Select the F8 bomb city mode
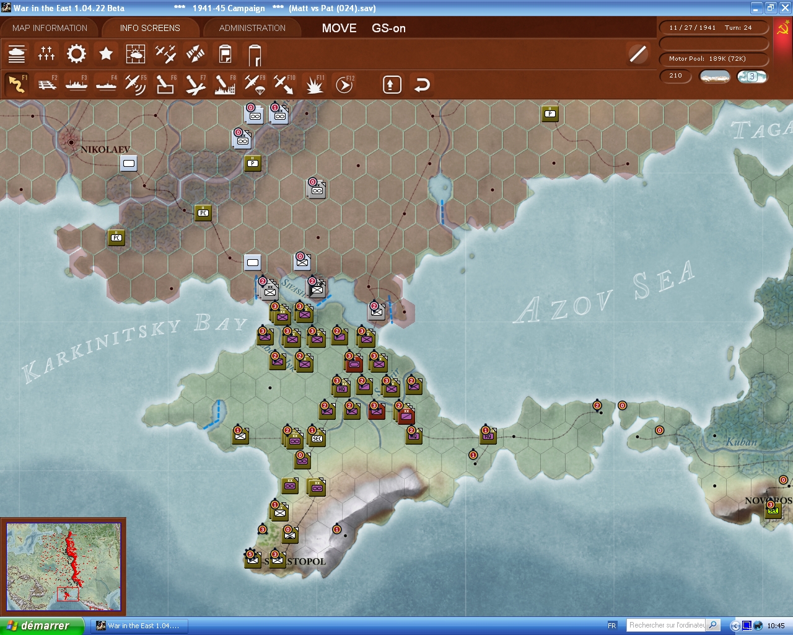Viewport: 793px width, 635px height. tap(225, 84)
